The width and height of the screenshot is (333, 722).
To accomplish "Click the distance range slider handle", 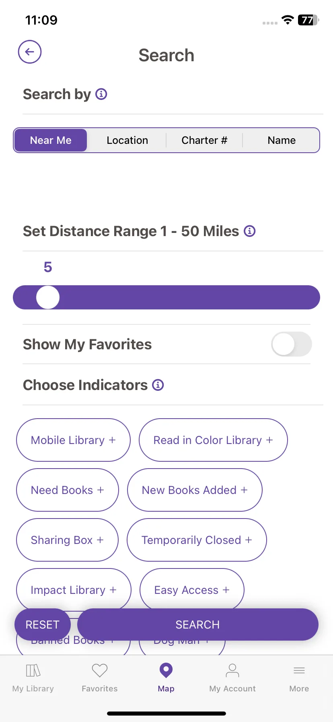I will (x=48, y=297).
